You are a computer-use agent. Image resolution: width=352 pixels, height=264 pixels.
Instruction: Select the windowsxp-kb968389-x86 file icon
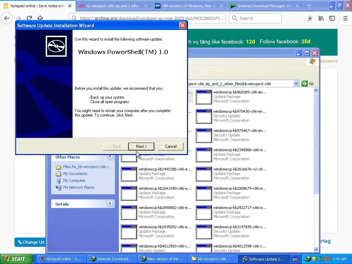click(203, 97)
